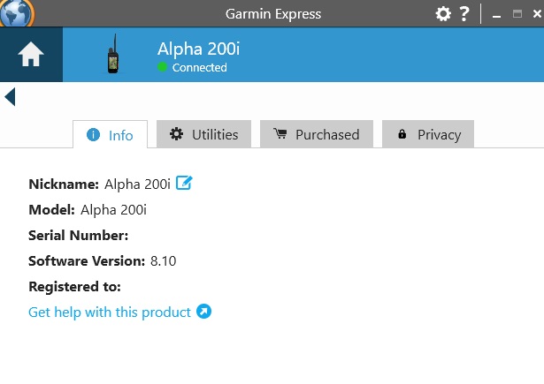Open Get help with this product link
The image size is (544, 384).
tap(110, 312)
